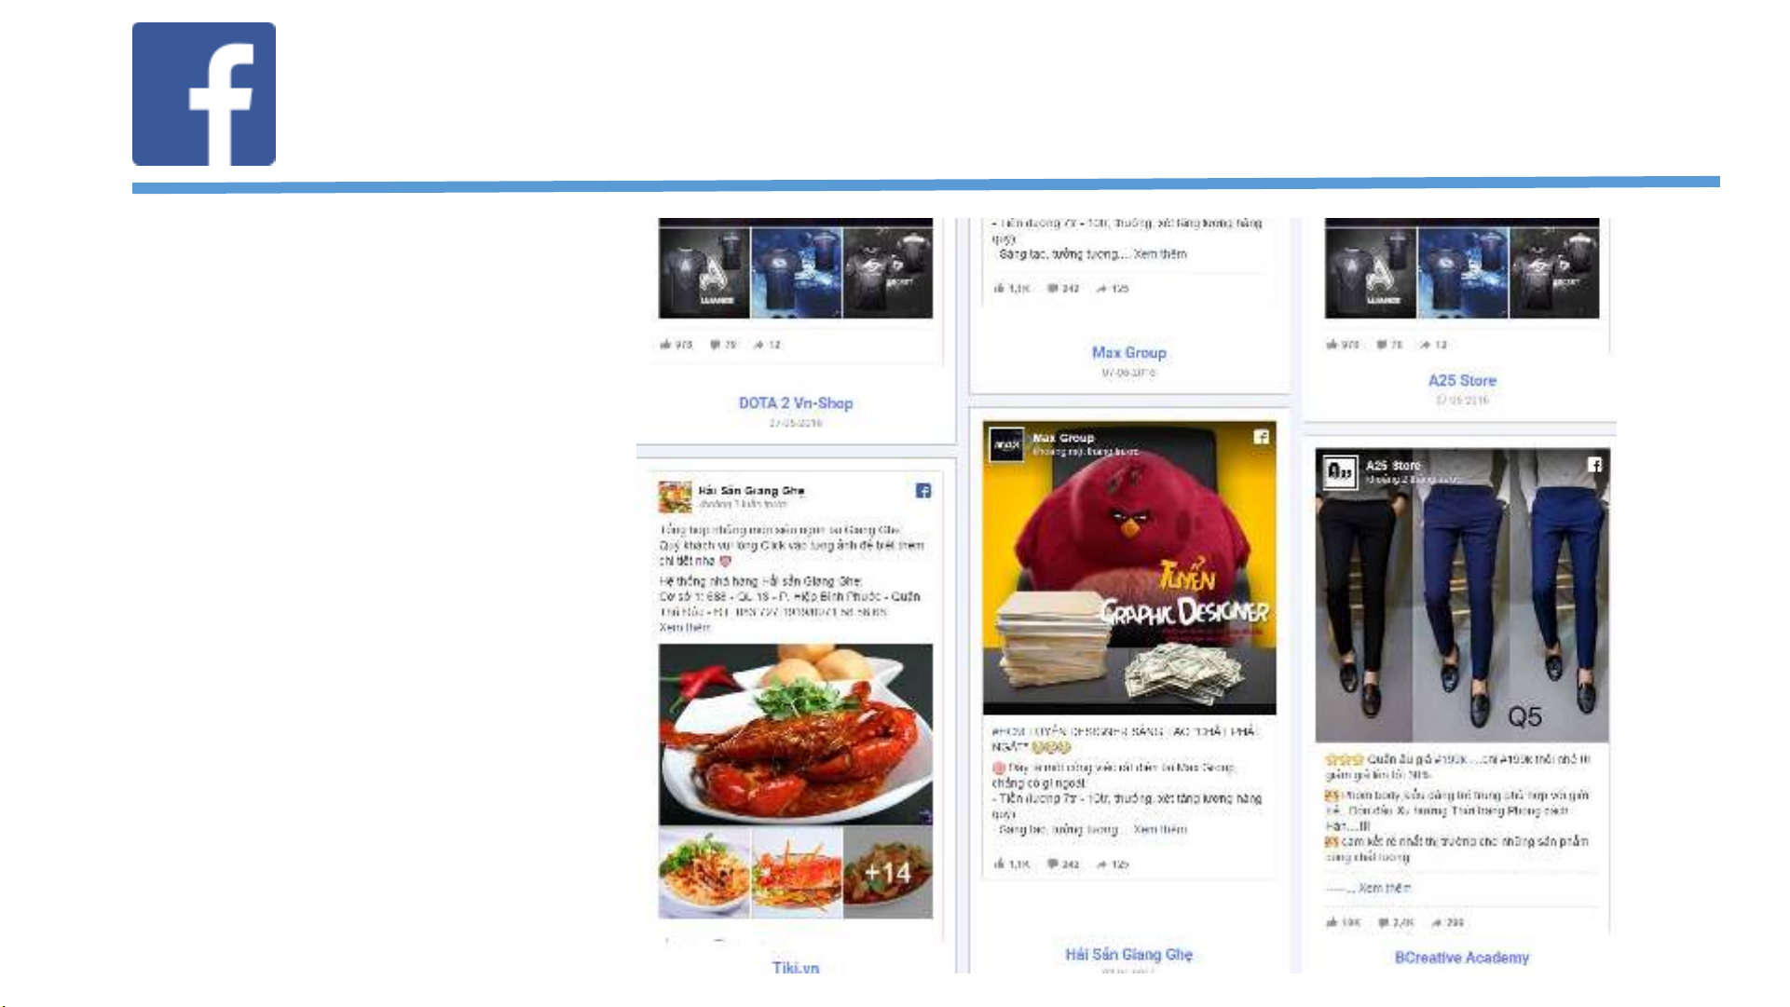Click the Facebook badge on Hải Sản Giang Ghẹ post
Screen dimensions: 1790x1007
click(923, 491)
